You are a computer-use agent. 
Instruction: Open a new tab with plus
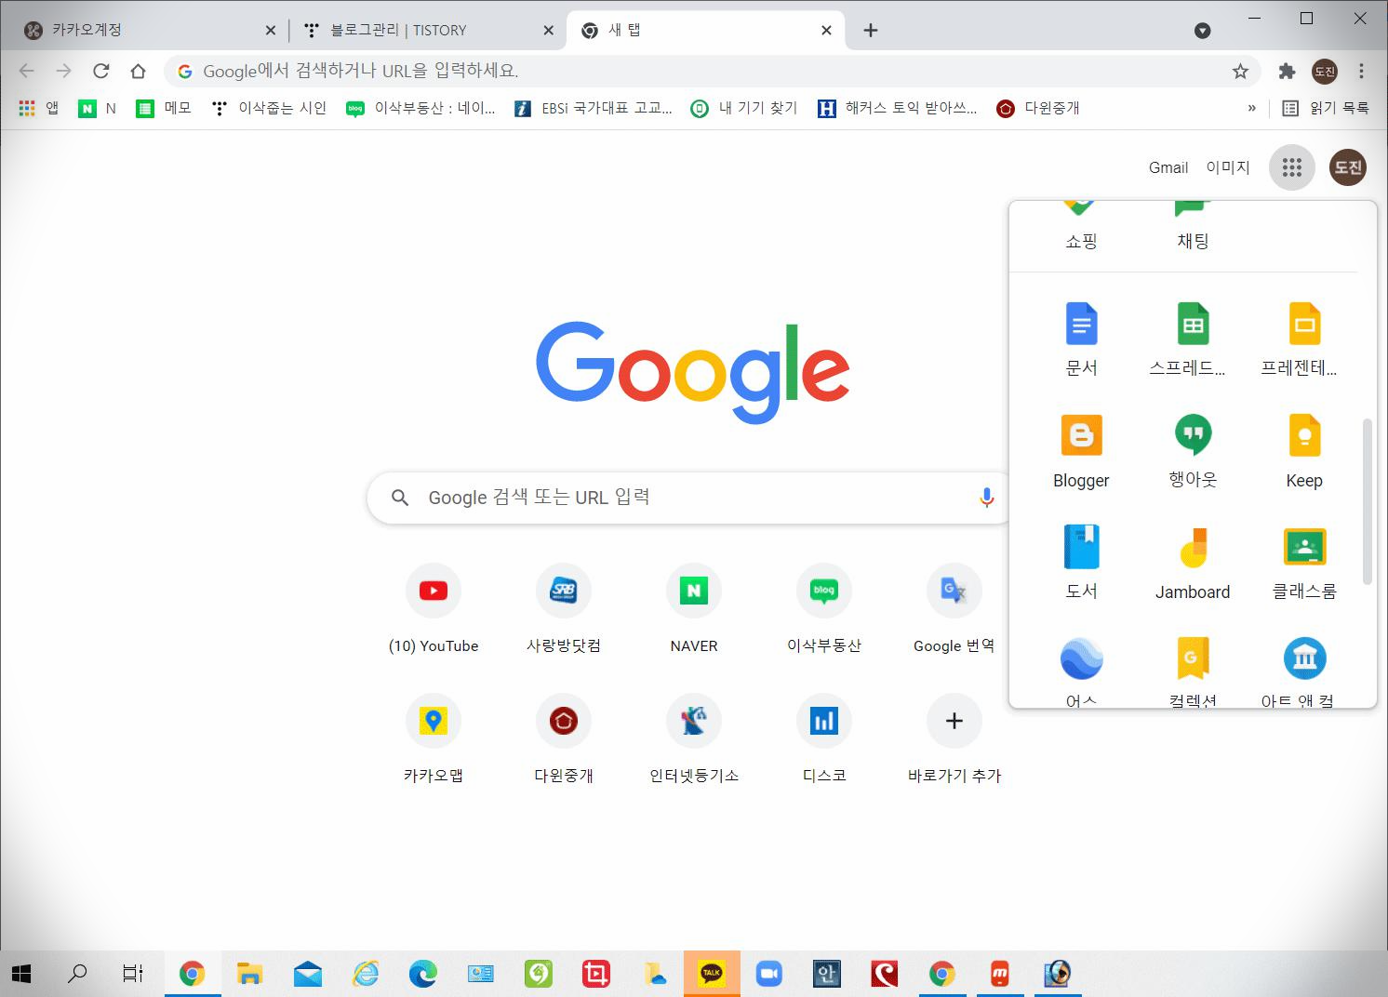pos(871,31)
